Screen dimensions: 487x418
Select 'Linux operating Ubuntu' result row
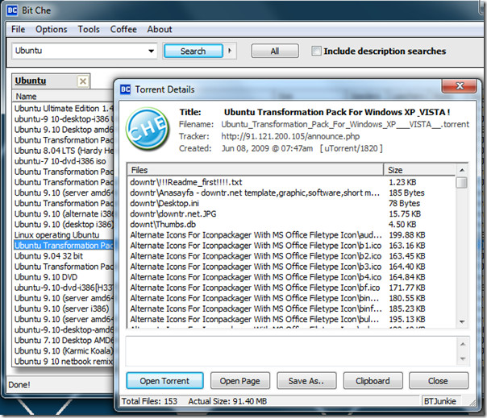pos(64,235)
